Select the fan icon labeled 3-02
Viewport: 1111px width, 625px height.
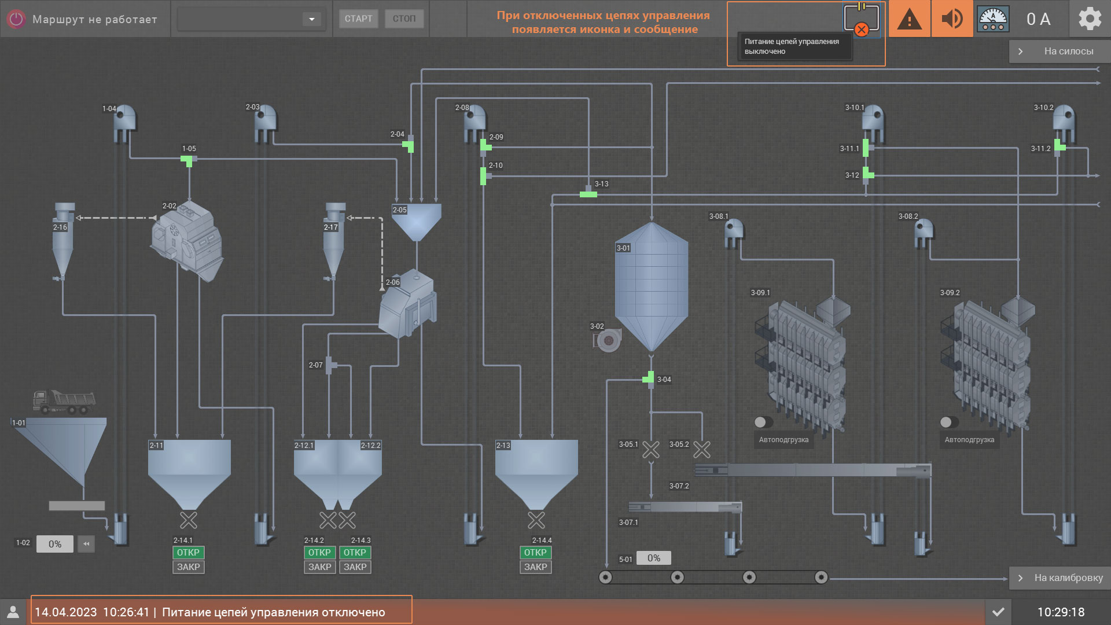[x=607, y=340]
